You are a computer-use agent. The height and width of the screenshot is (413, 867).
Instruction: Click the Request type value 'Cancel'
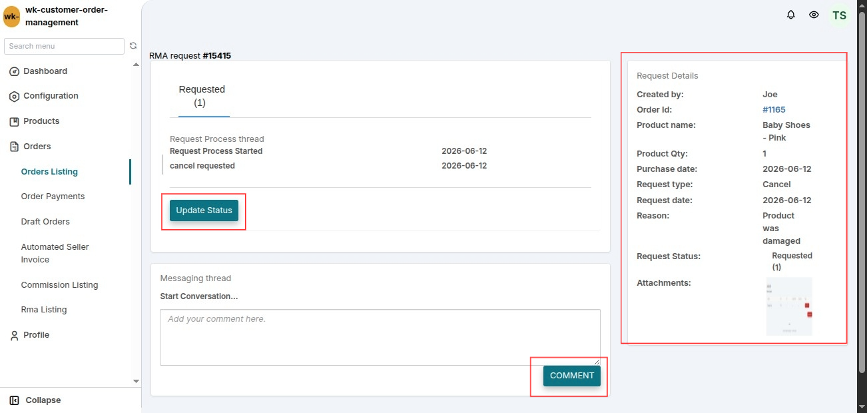776,185
